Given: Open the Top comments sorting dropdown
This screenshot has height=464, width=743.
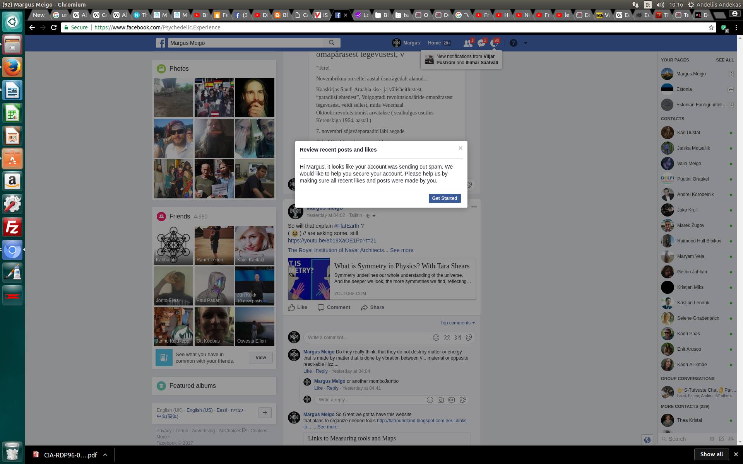Looking at the screenshot, I should 457,323.
